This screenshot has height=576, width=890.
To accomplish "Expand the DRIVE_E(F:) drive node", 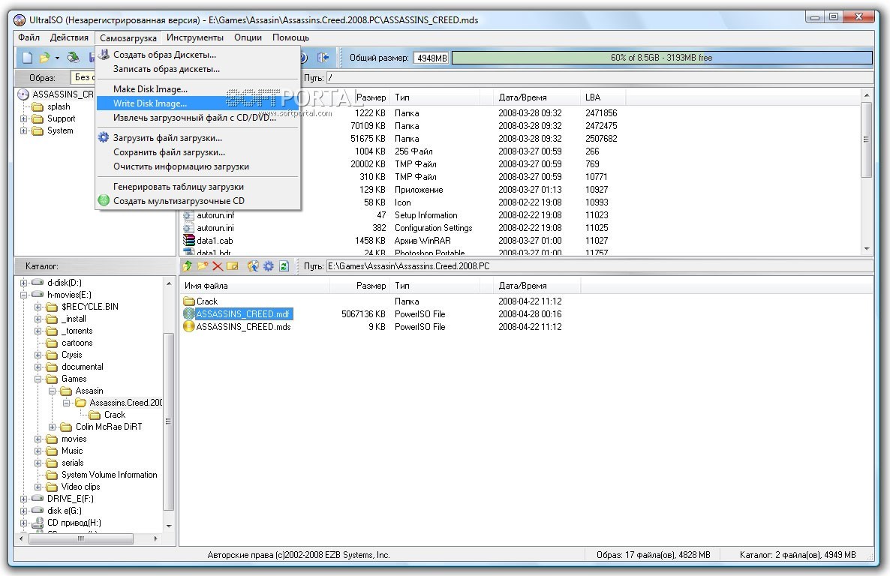I will pyautogui.click(x=23, y=499).
